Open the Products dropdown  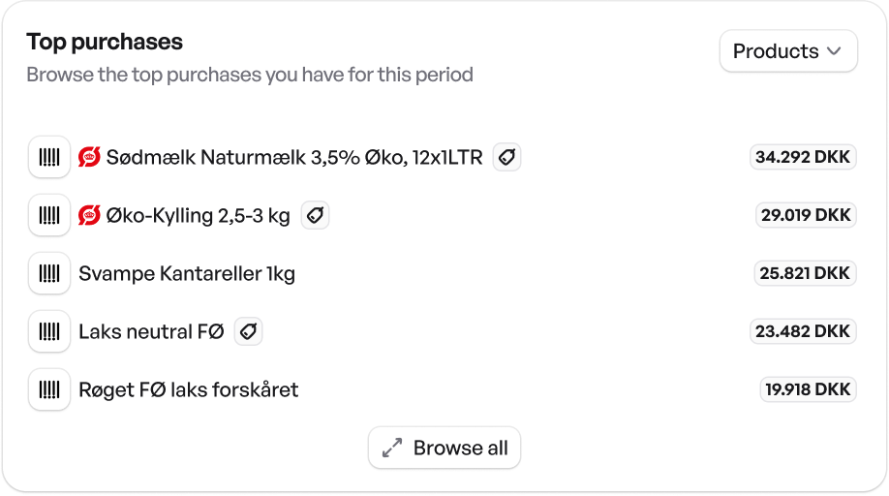[x=787, y=51]
